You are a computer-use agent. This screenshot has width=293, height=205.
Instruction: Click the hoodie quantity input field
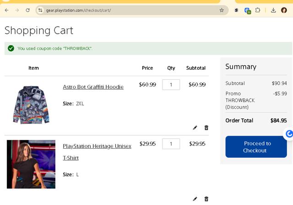pos(171,84)
